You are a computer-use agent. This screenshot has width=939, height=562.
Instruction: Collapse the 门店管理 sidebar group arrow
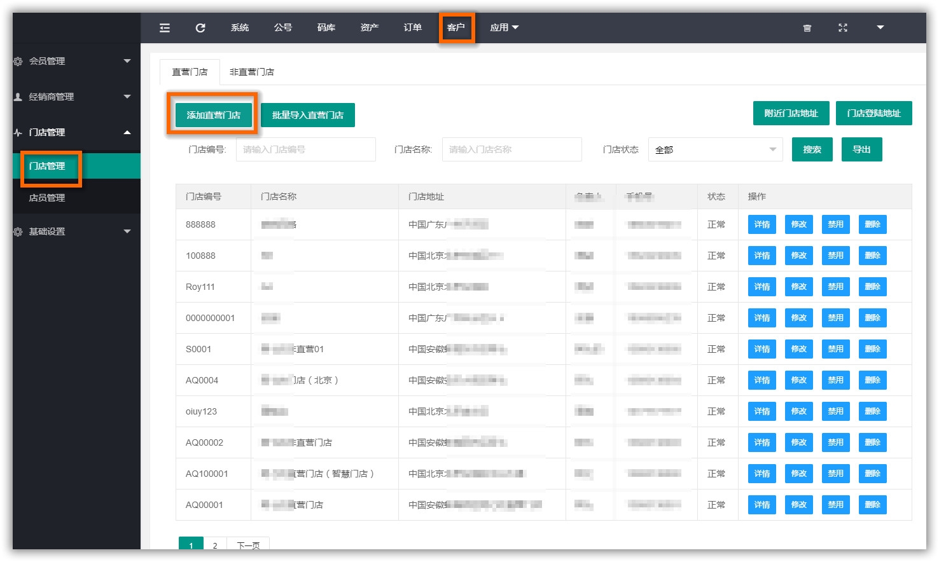(x=127, y=132)
